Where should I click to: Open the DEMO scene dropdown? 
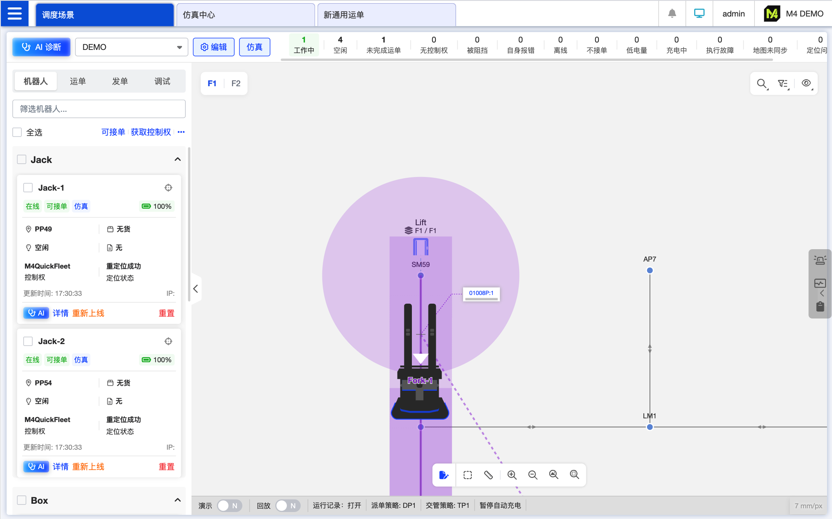click(x=131, y=47)
